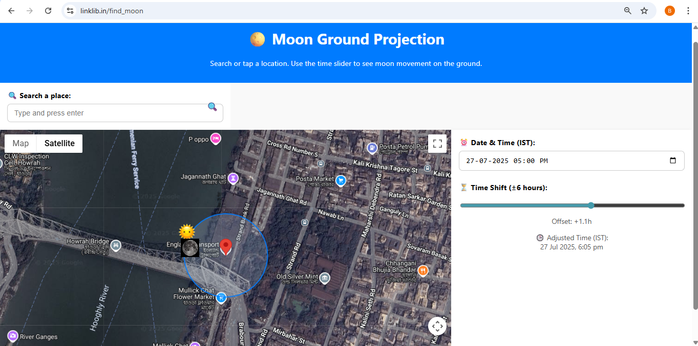Screen dimensions: 698x346
Task: Click the P oppo hotel marker
Action: 216,138
